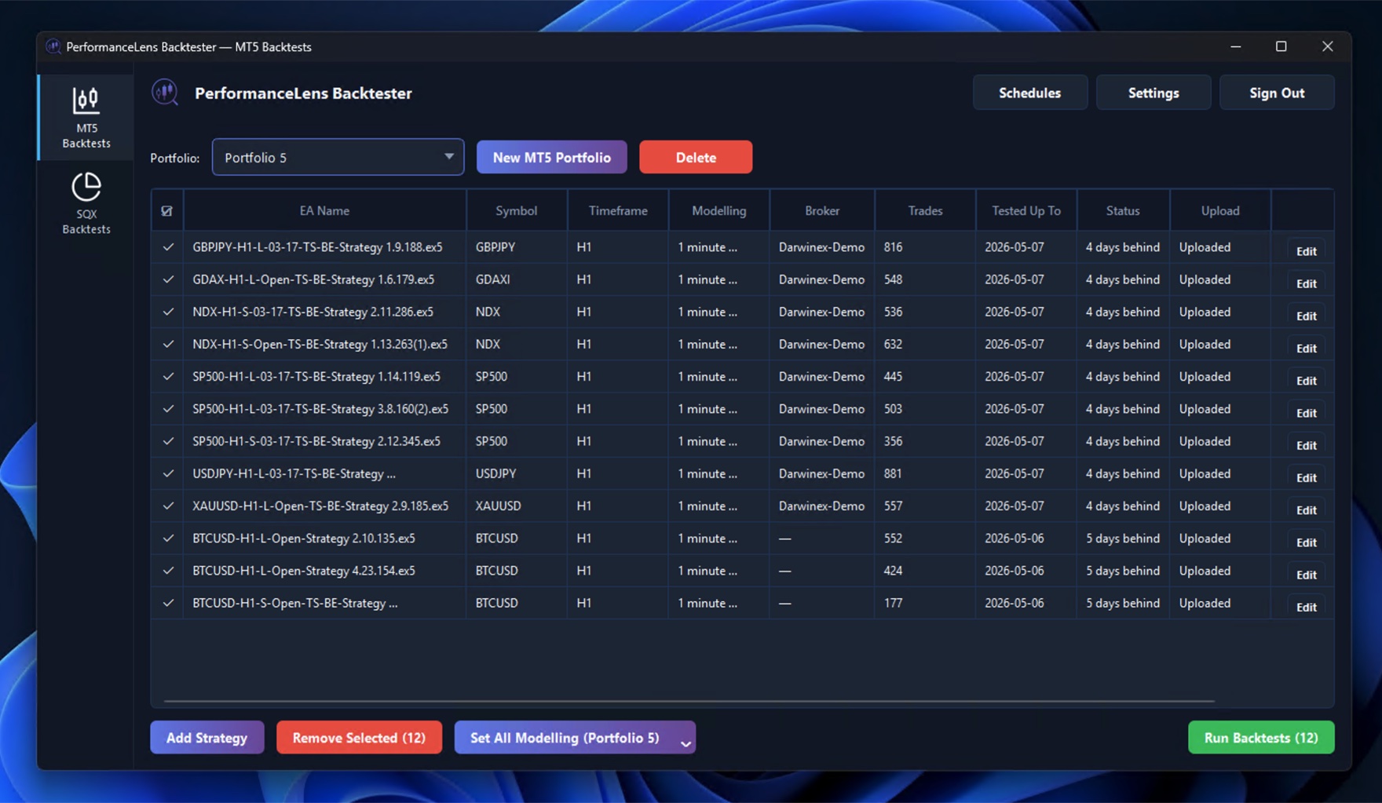
Task: Open the Schedules page
Action: (1029, 93)
